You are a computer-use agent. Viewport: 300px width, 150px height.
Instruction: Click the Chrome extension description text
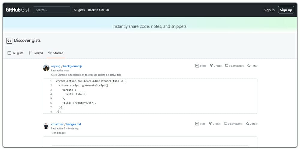[86, 75]
